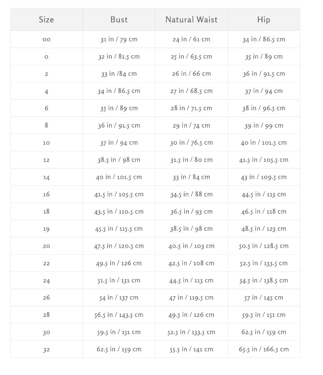
Task: Select hip cell 40 in / 101.5 cm
Action: pos(264,143)
